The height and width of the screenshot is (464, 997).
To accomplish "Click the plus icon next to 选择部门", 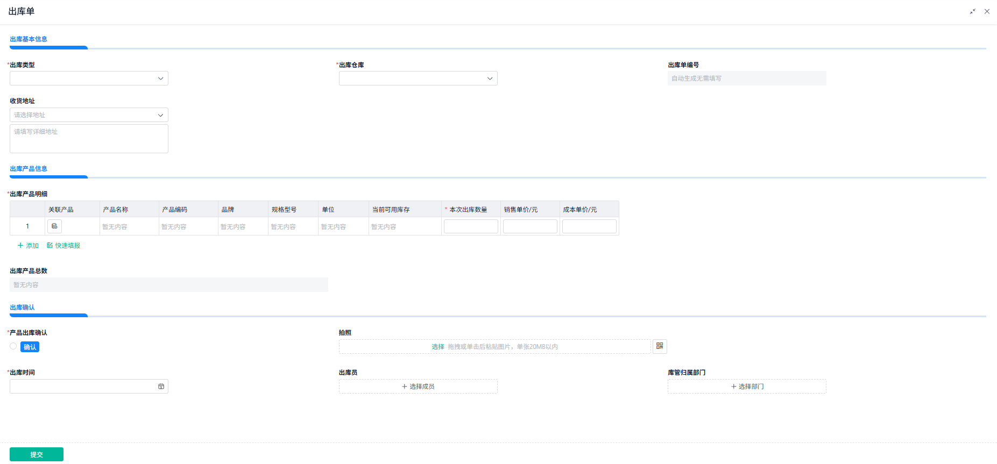I will (x=733, y=387).
